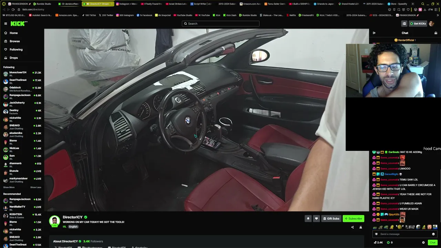The height and width of the screenshot is (248, 441).
Task: Open the 100 TikTok bookmark
Action: (x=89, y=15)
